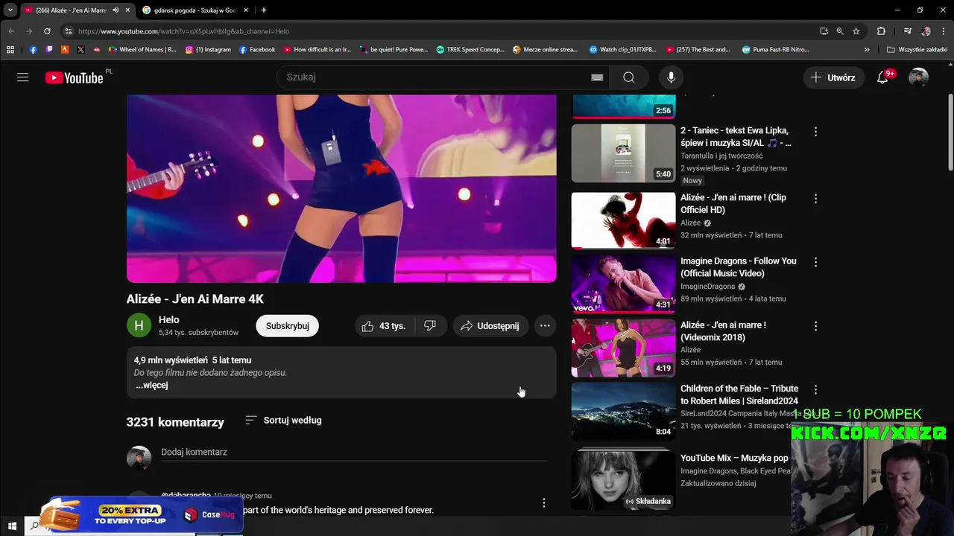Open the Helo channel name link
The width and height of the screenshot is (954, 536).
tap(169, 319)
